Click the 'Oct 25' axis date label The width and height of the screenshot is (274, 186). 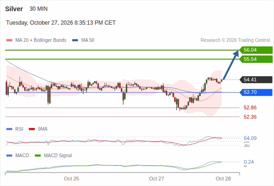coord(72,179)
